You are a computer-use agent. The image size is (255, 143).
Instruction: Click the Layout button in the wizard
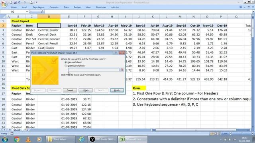[x=38, y=90]
